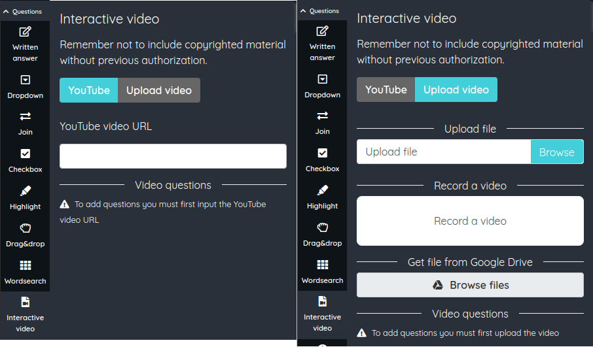Select Interactive video icon in right panel

[322, 301]
